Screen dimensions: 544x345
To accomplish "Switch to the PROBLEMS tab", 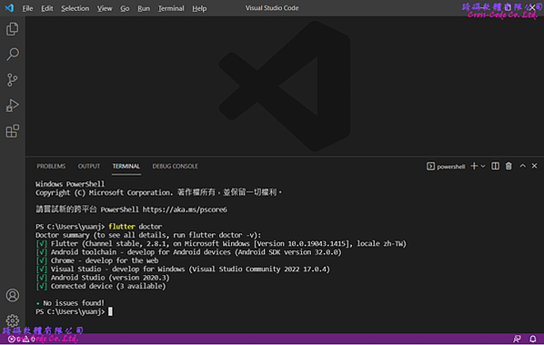I will tap(51, 167).
